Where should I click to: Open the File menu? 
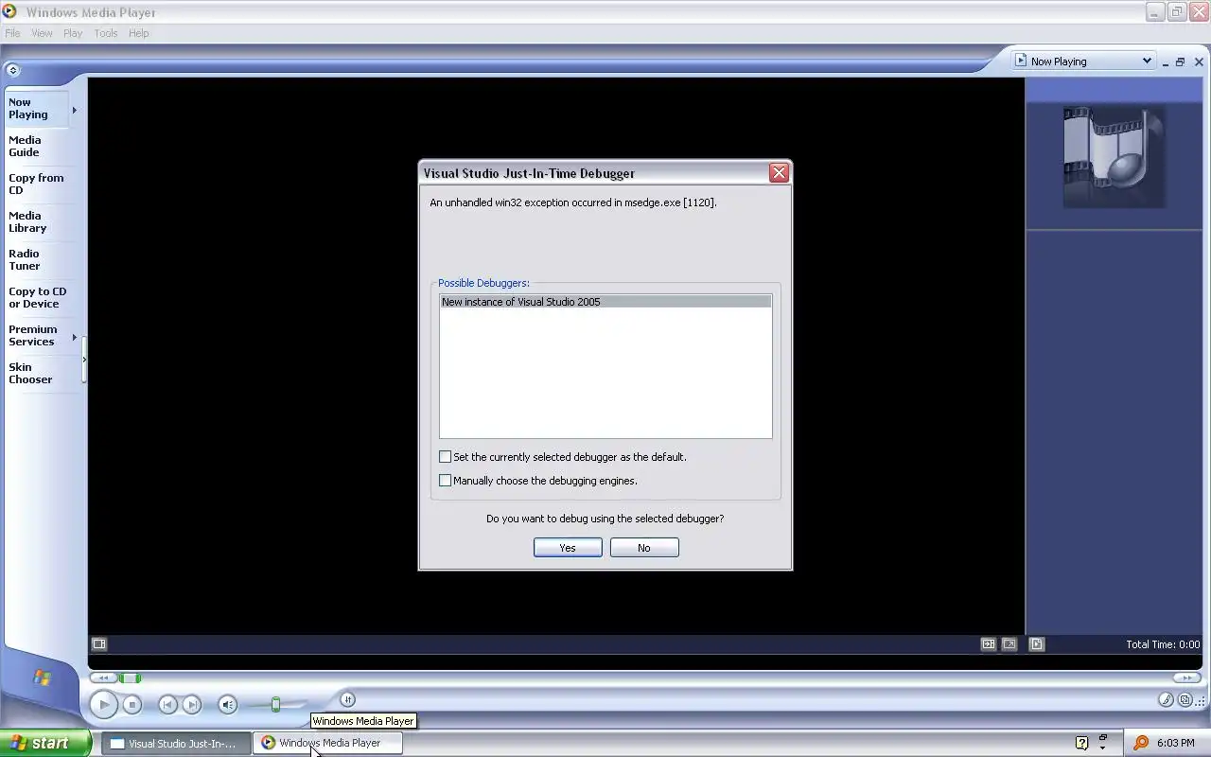(12, 33)
